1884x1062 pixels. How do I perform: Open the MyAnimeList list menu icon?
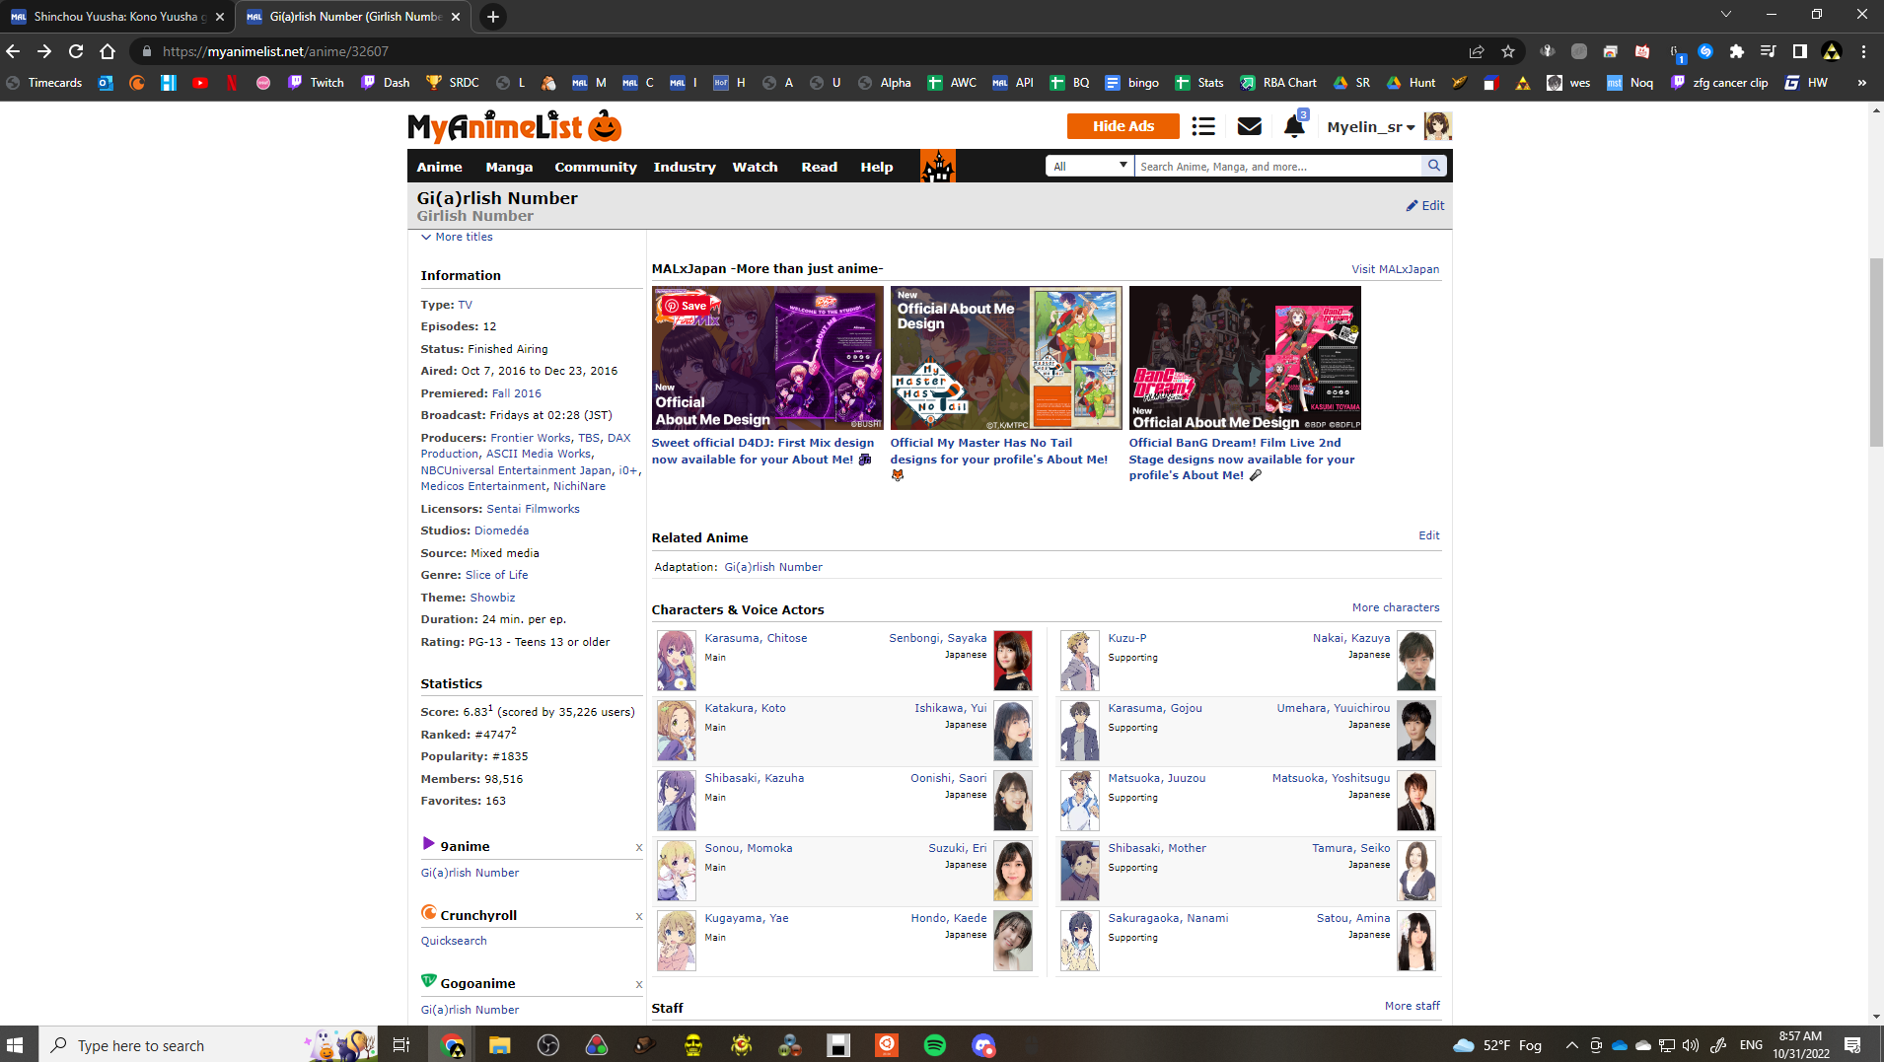coord(1202,126)
